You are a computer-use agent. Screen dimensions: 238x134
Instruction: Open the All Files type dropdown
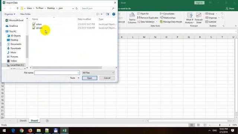coord(98,73)
